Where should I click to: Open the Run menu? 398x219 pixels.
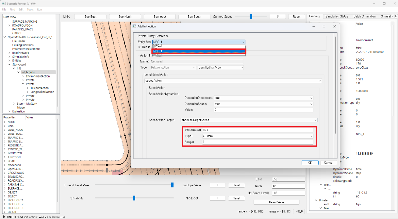tap(40, 10)
